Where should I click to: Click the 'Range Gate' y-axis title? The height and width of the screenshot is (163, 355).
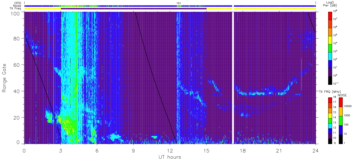click(4, 78)
